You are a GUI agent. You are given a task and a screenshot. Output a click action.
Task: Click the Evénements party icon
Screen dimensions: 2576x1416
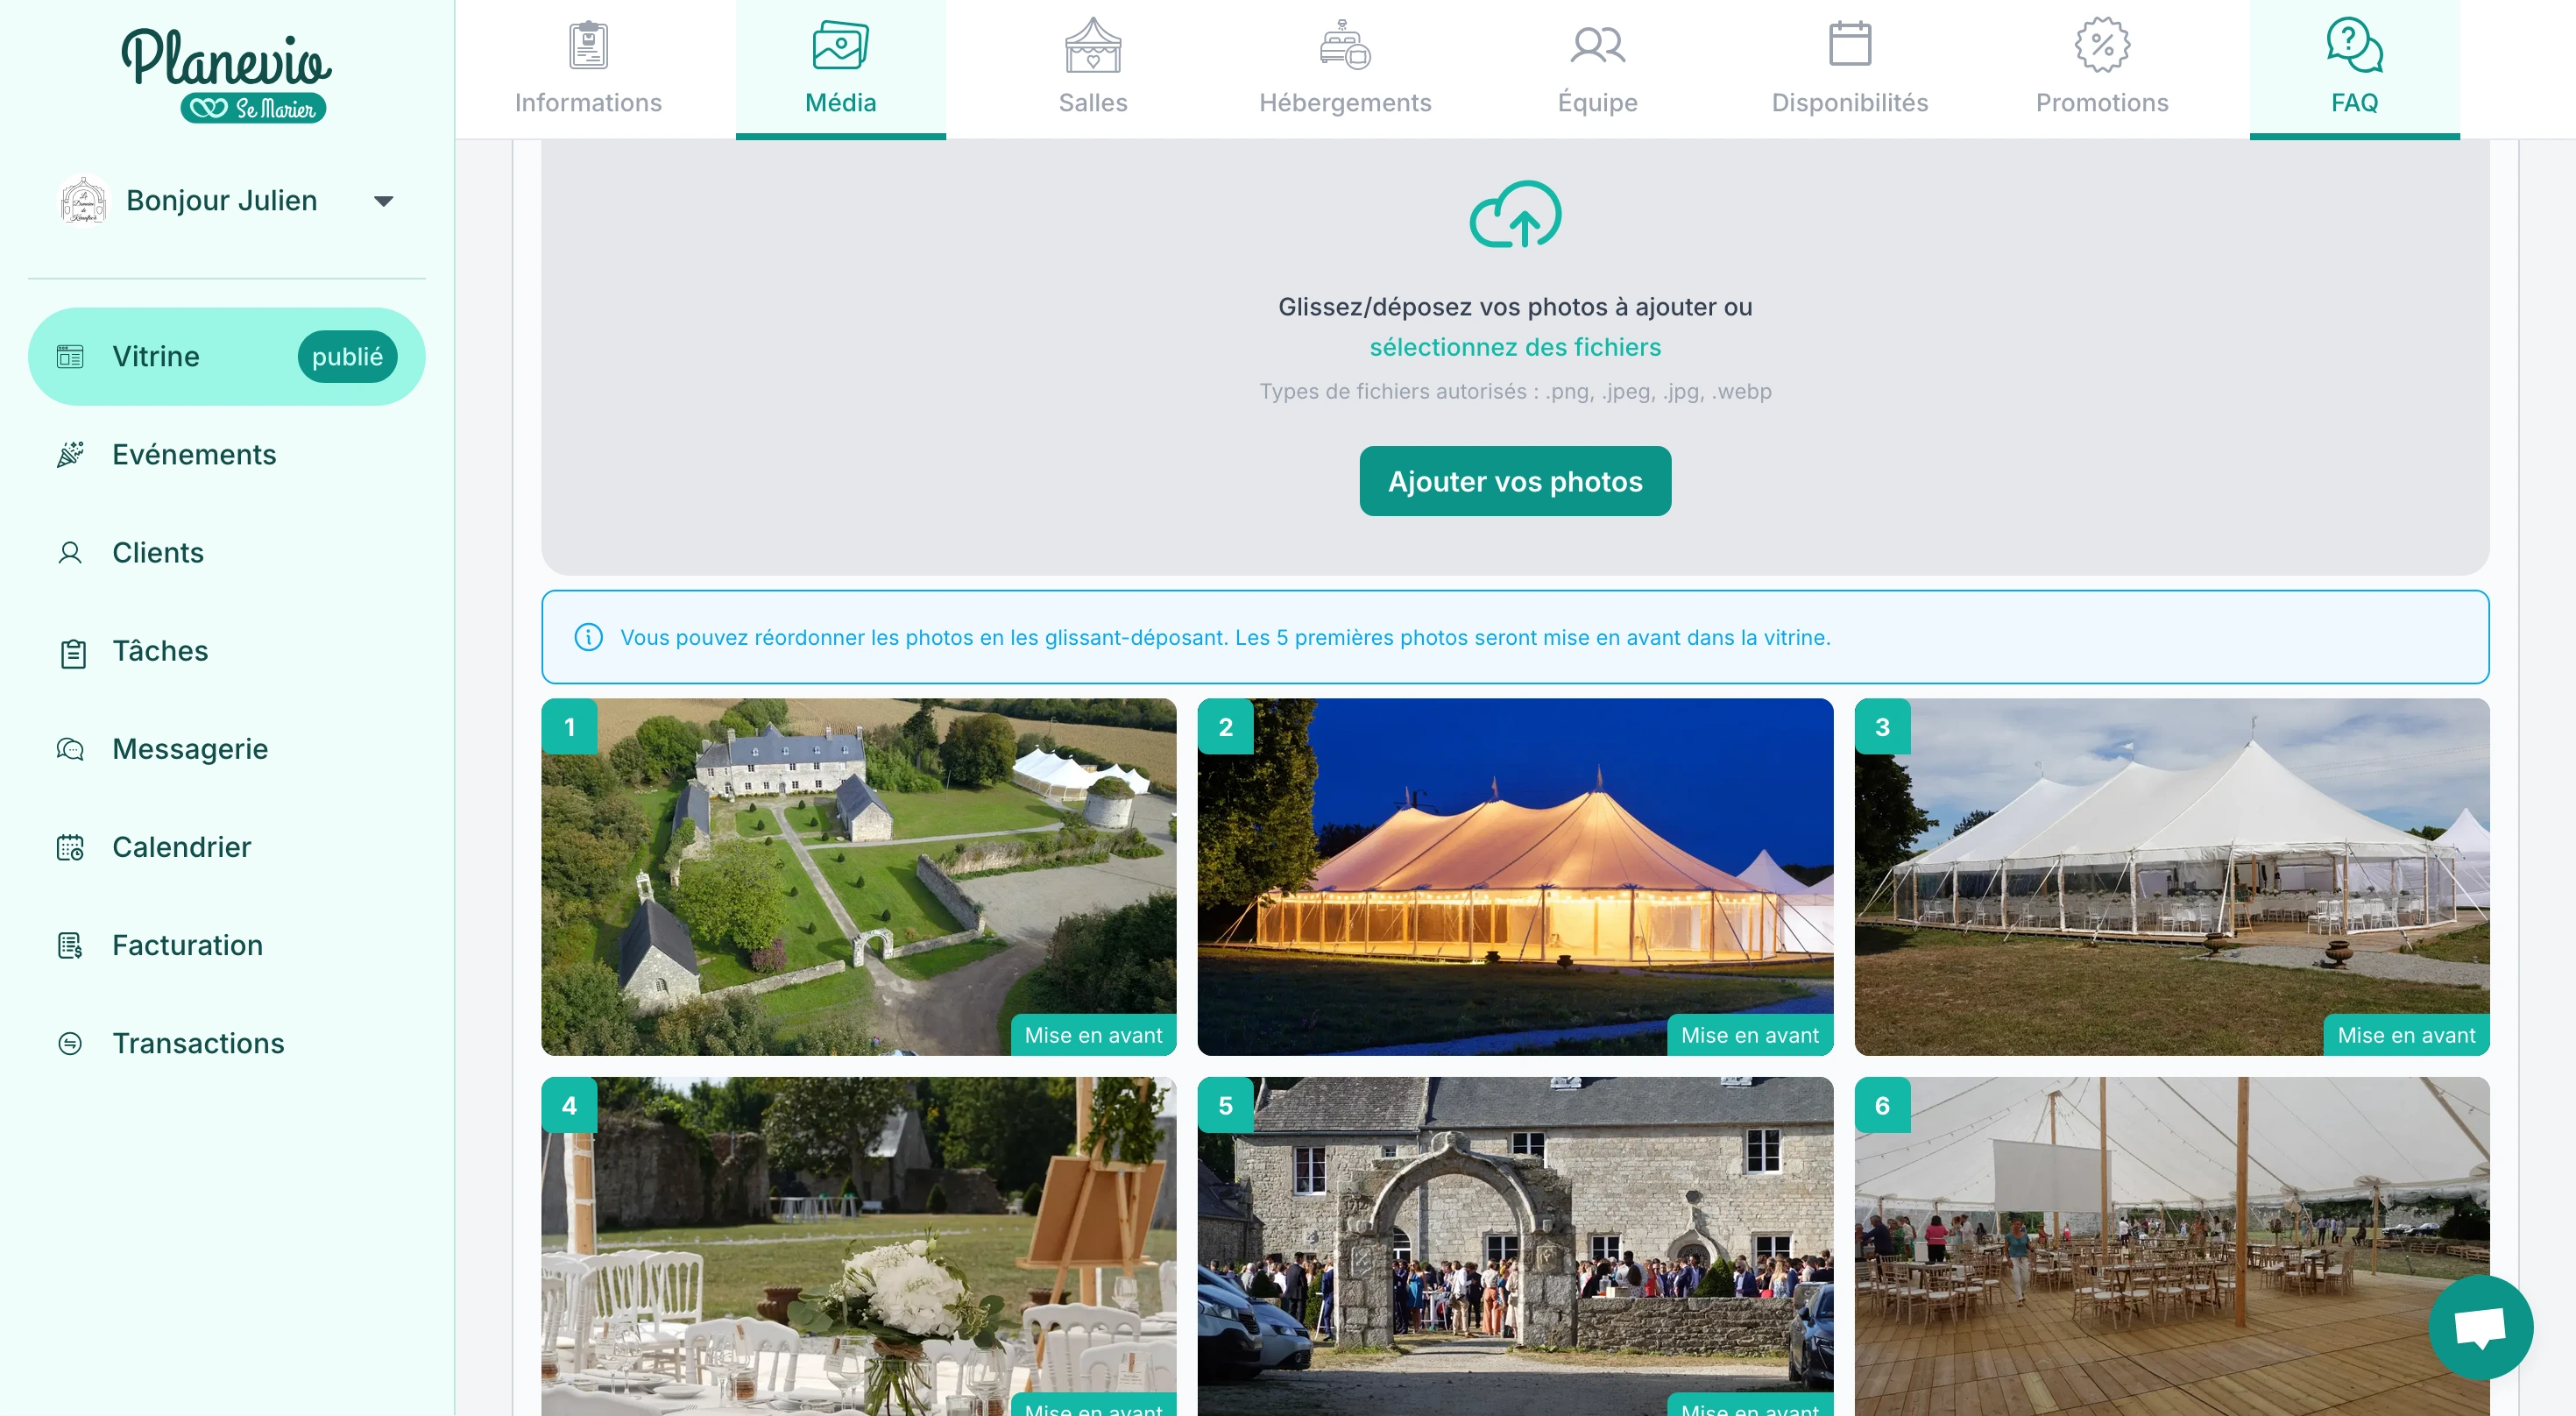(x=70, y=455)
